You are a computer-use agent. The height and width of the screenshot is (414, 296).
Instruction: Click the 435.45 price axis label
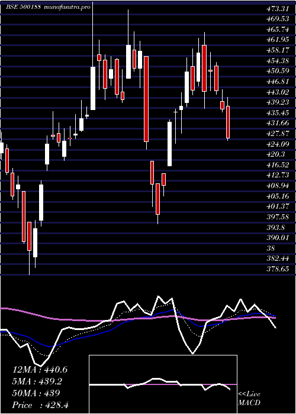coord(276,113)
